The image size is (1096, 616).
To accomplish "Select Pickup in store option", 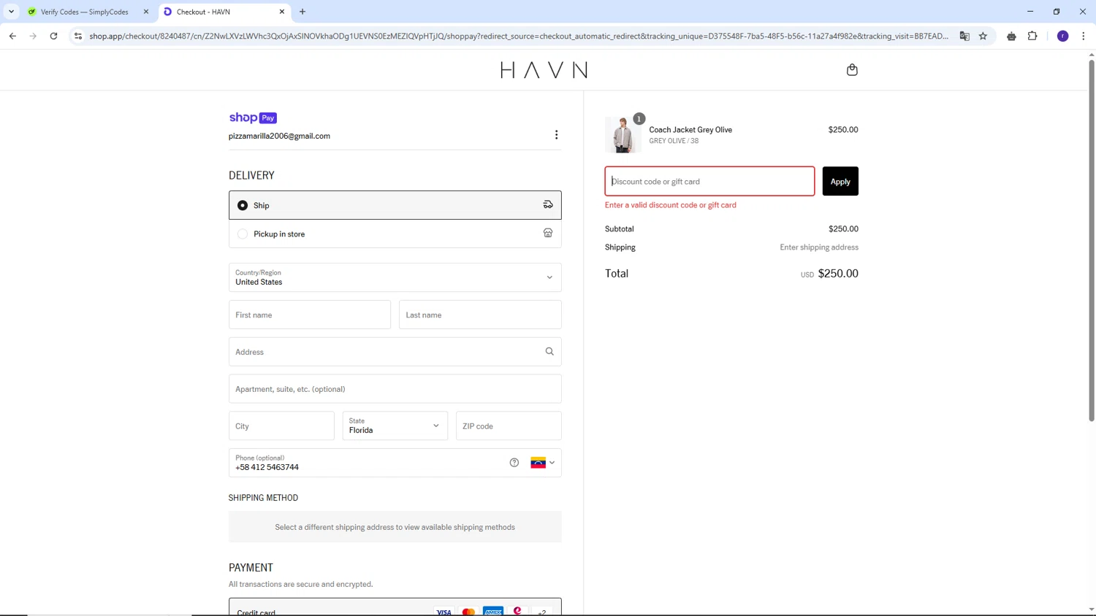I will pyautogui.click(x=395, y=234).
